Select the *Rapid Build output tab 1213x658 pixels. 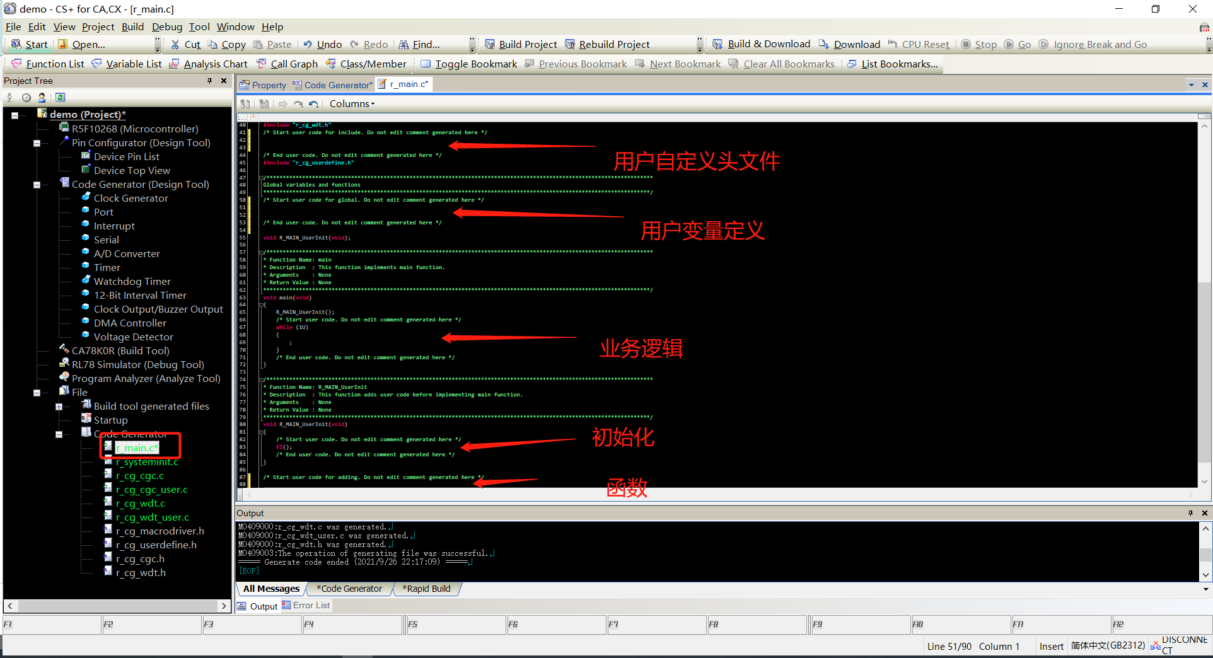[427, 589]
